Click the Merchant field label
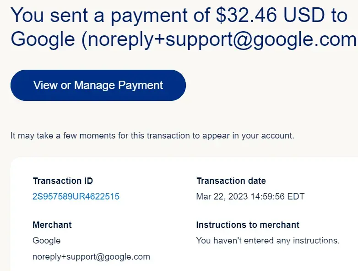 tap(52, 225)
